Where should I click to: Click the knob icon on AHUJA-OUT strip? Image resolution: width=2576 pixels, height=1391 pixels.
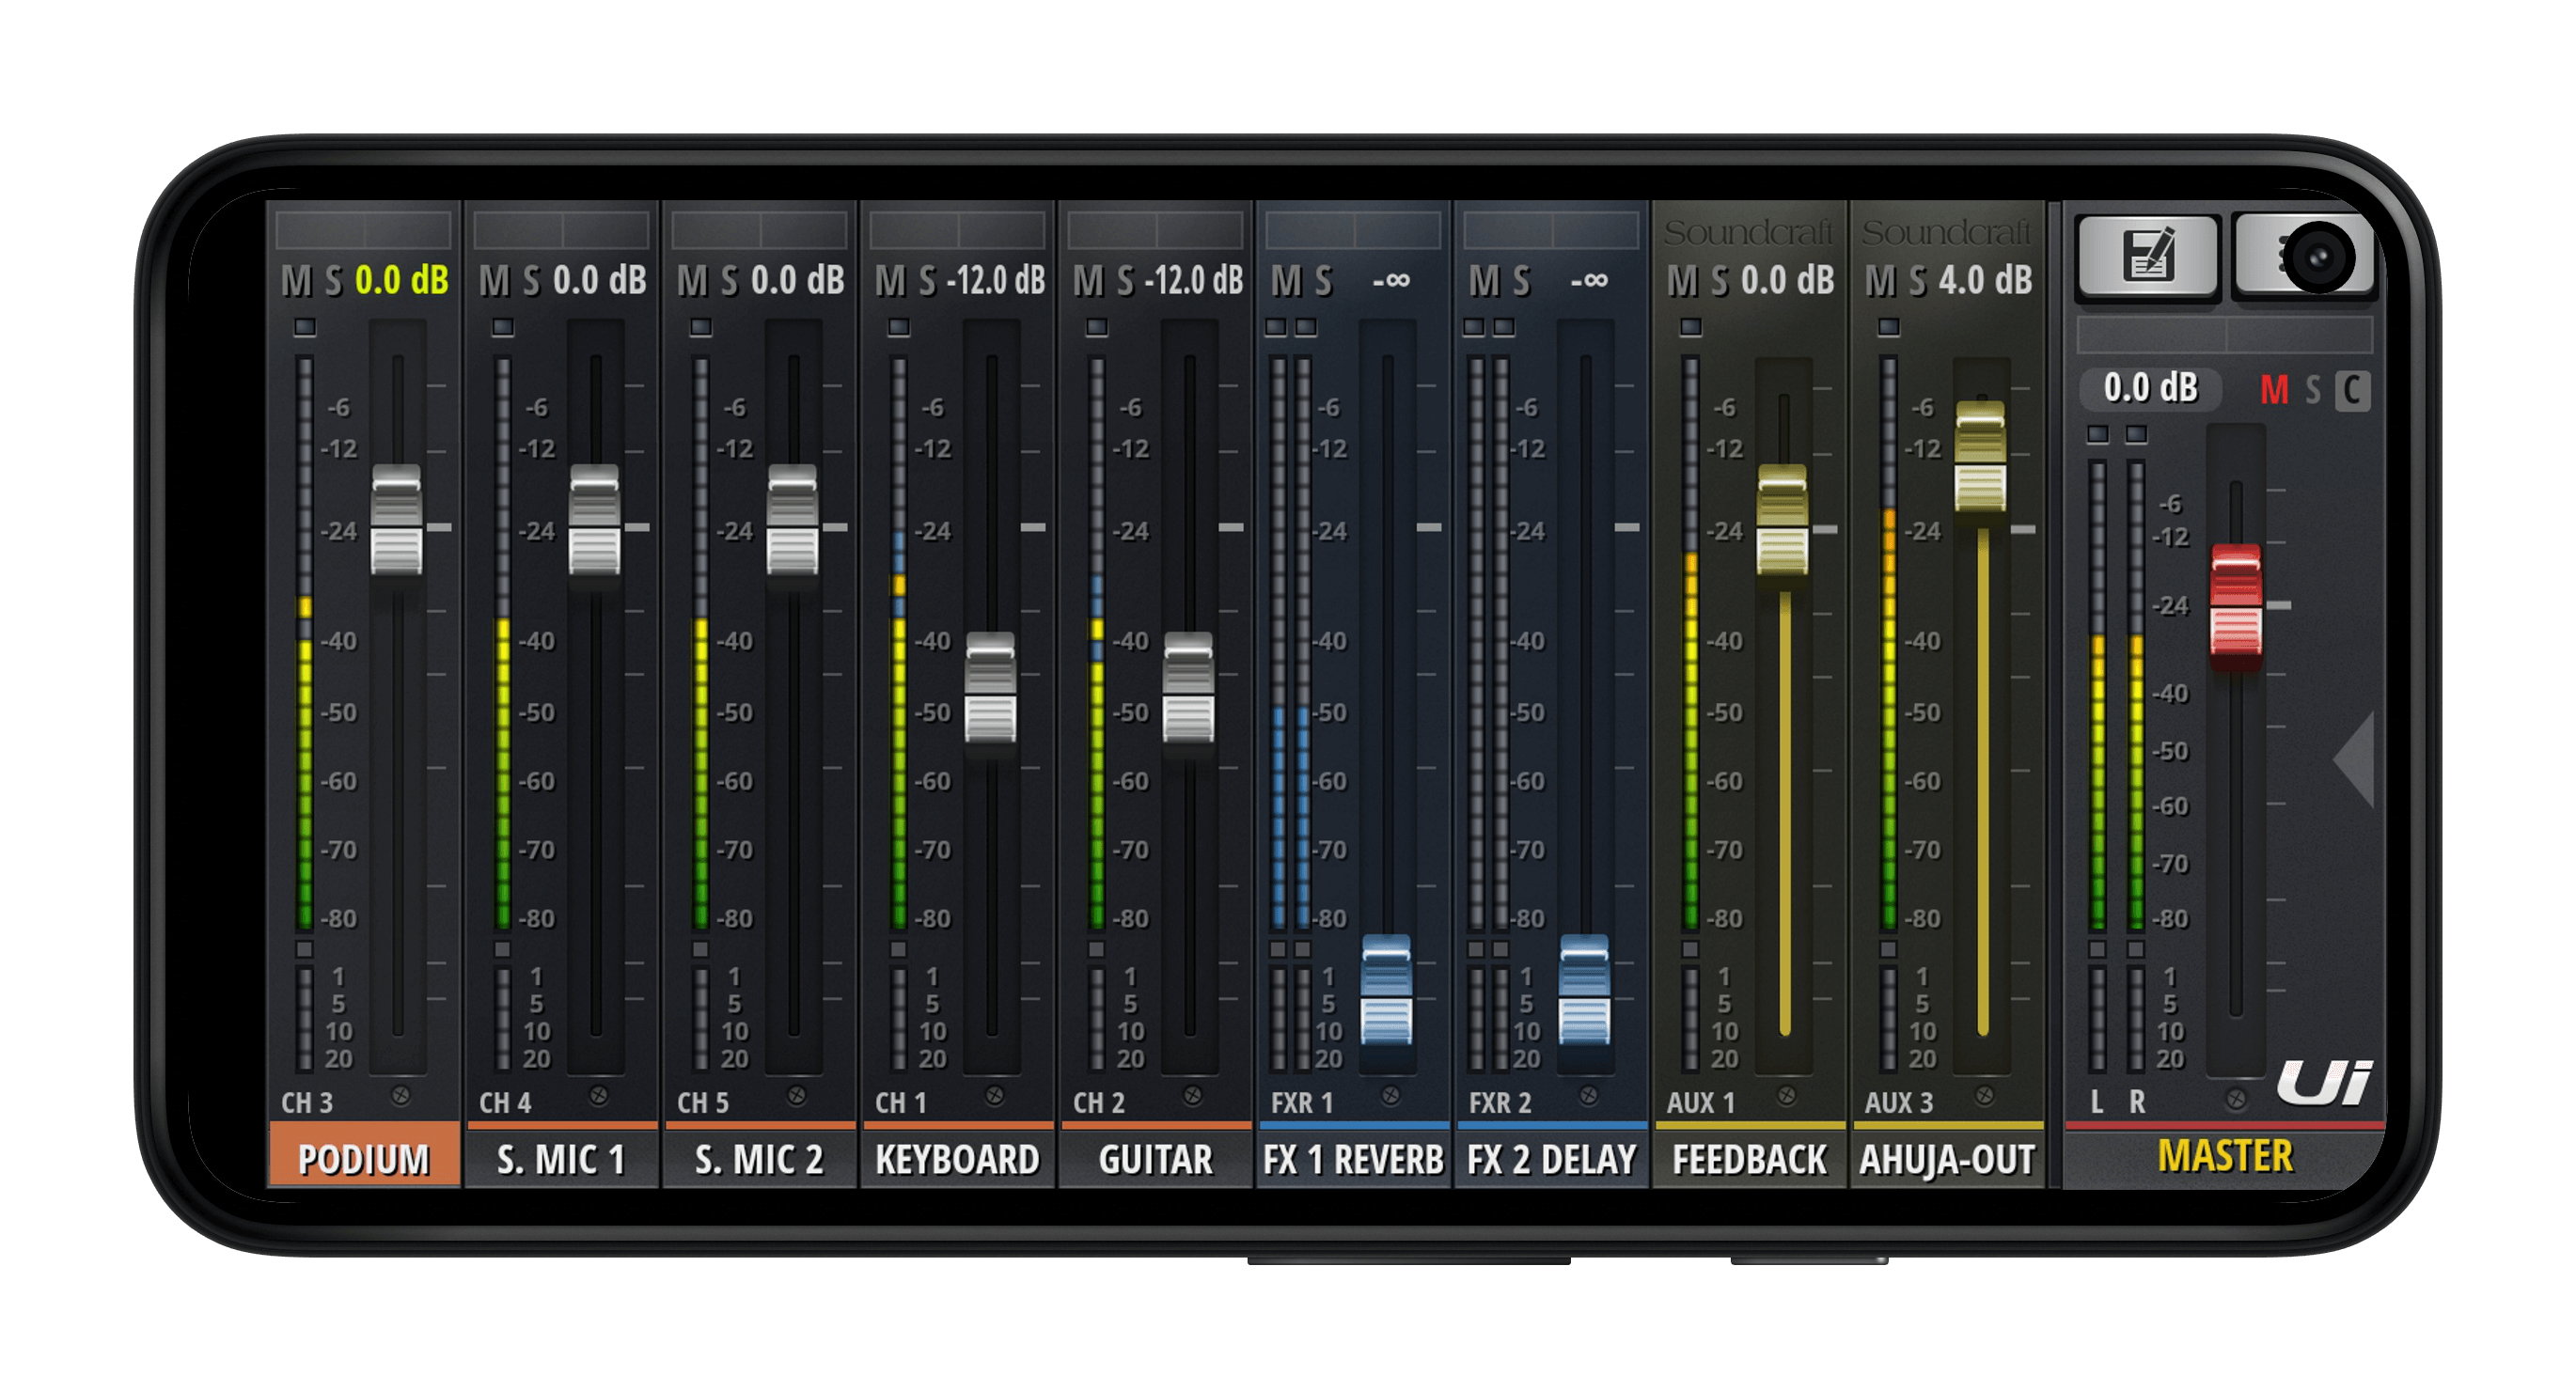point(1984,1096)
